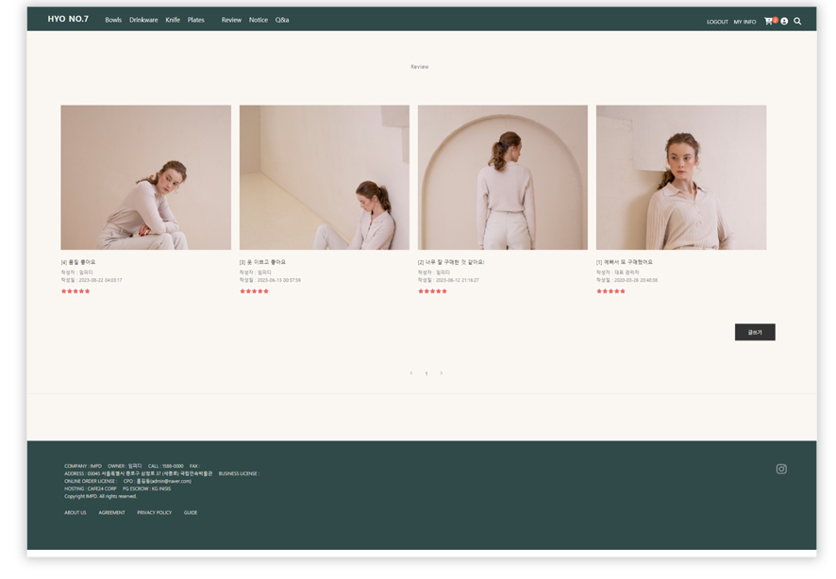Open review title starting with '[1]'

(x=625, y=262)
